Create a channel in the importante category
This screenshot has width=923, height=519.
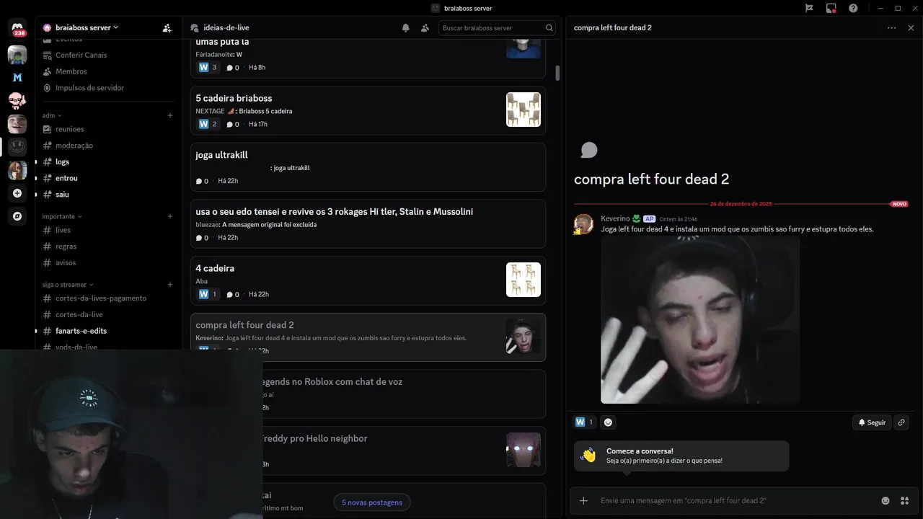point(170,216)
